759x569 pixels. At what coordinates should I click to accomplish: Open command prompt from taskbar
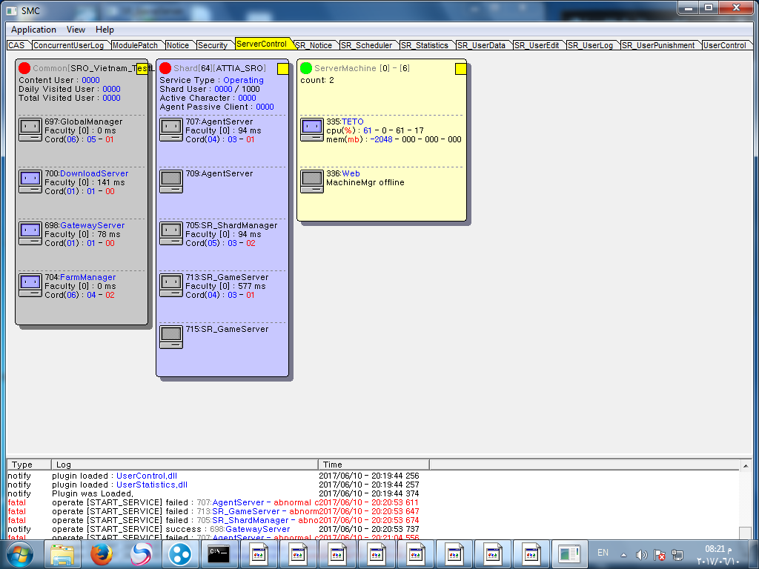[x=219, y=554]
